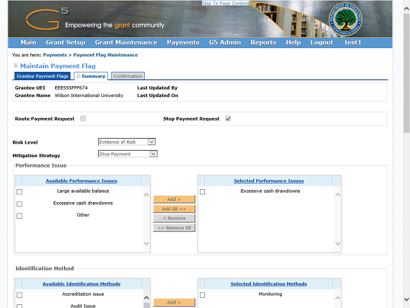This screenshot has width=410, height=308.
Task: Check the Large available balance checkbox
Action: 19,192
